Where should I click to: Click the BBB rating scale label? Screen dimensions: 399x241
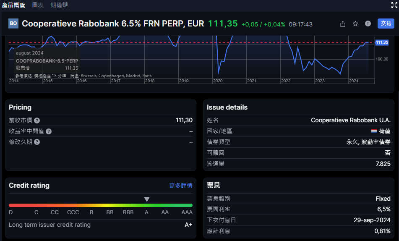pyautogui.click(x=128, y=212)
